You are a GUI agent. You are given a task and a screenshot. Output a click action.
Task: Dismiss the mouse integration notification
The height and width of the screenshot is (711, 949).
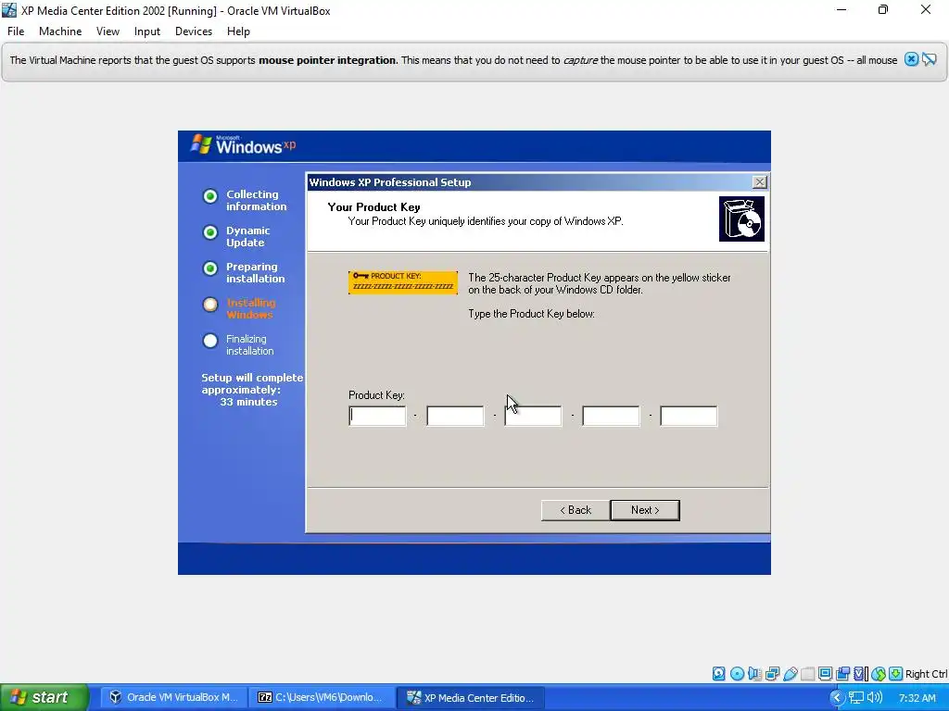pos(911,59)
